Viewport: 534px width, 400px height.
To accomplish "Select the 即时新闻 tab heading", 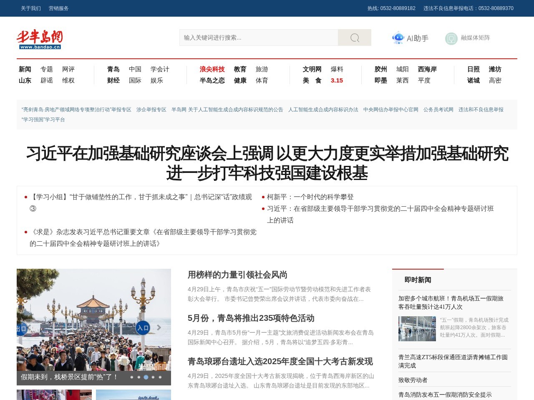I will 418,280.
